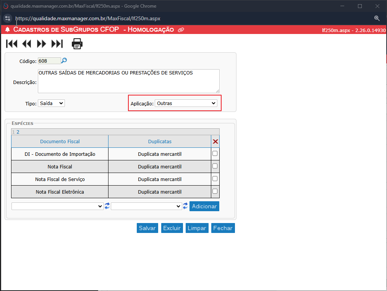Screen dimensions: 387x291
Task: Click the browser URL address bar
Action: point(87,18)
